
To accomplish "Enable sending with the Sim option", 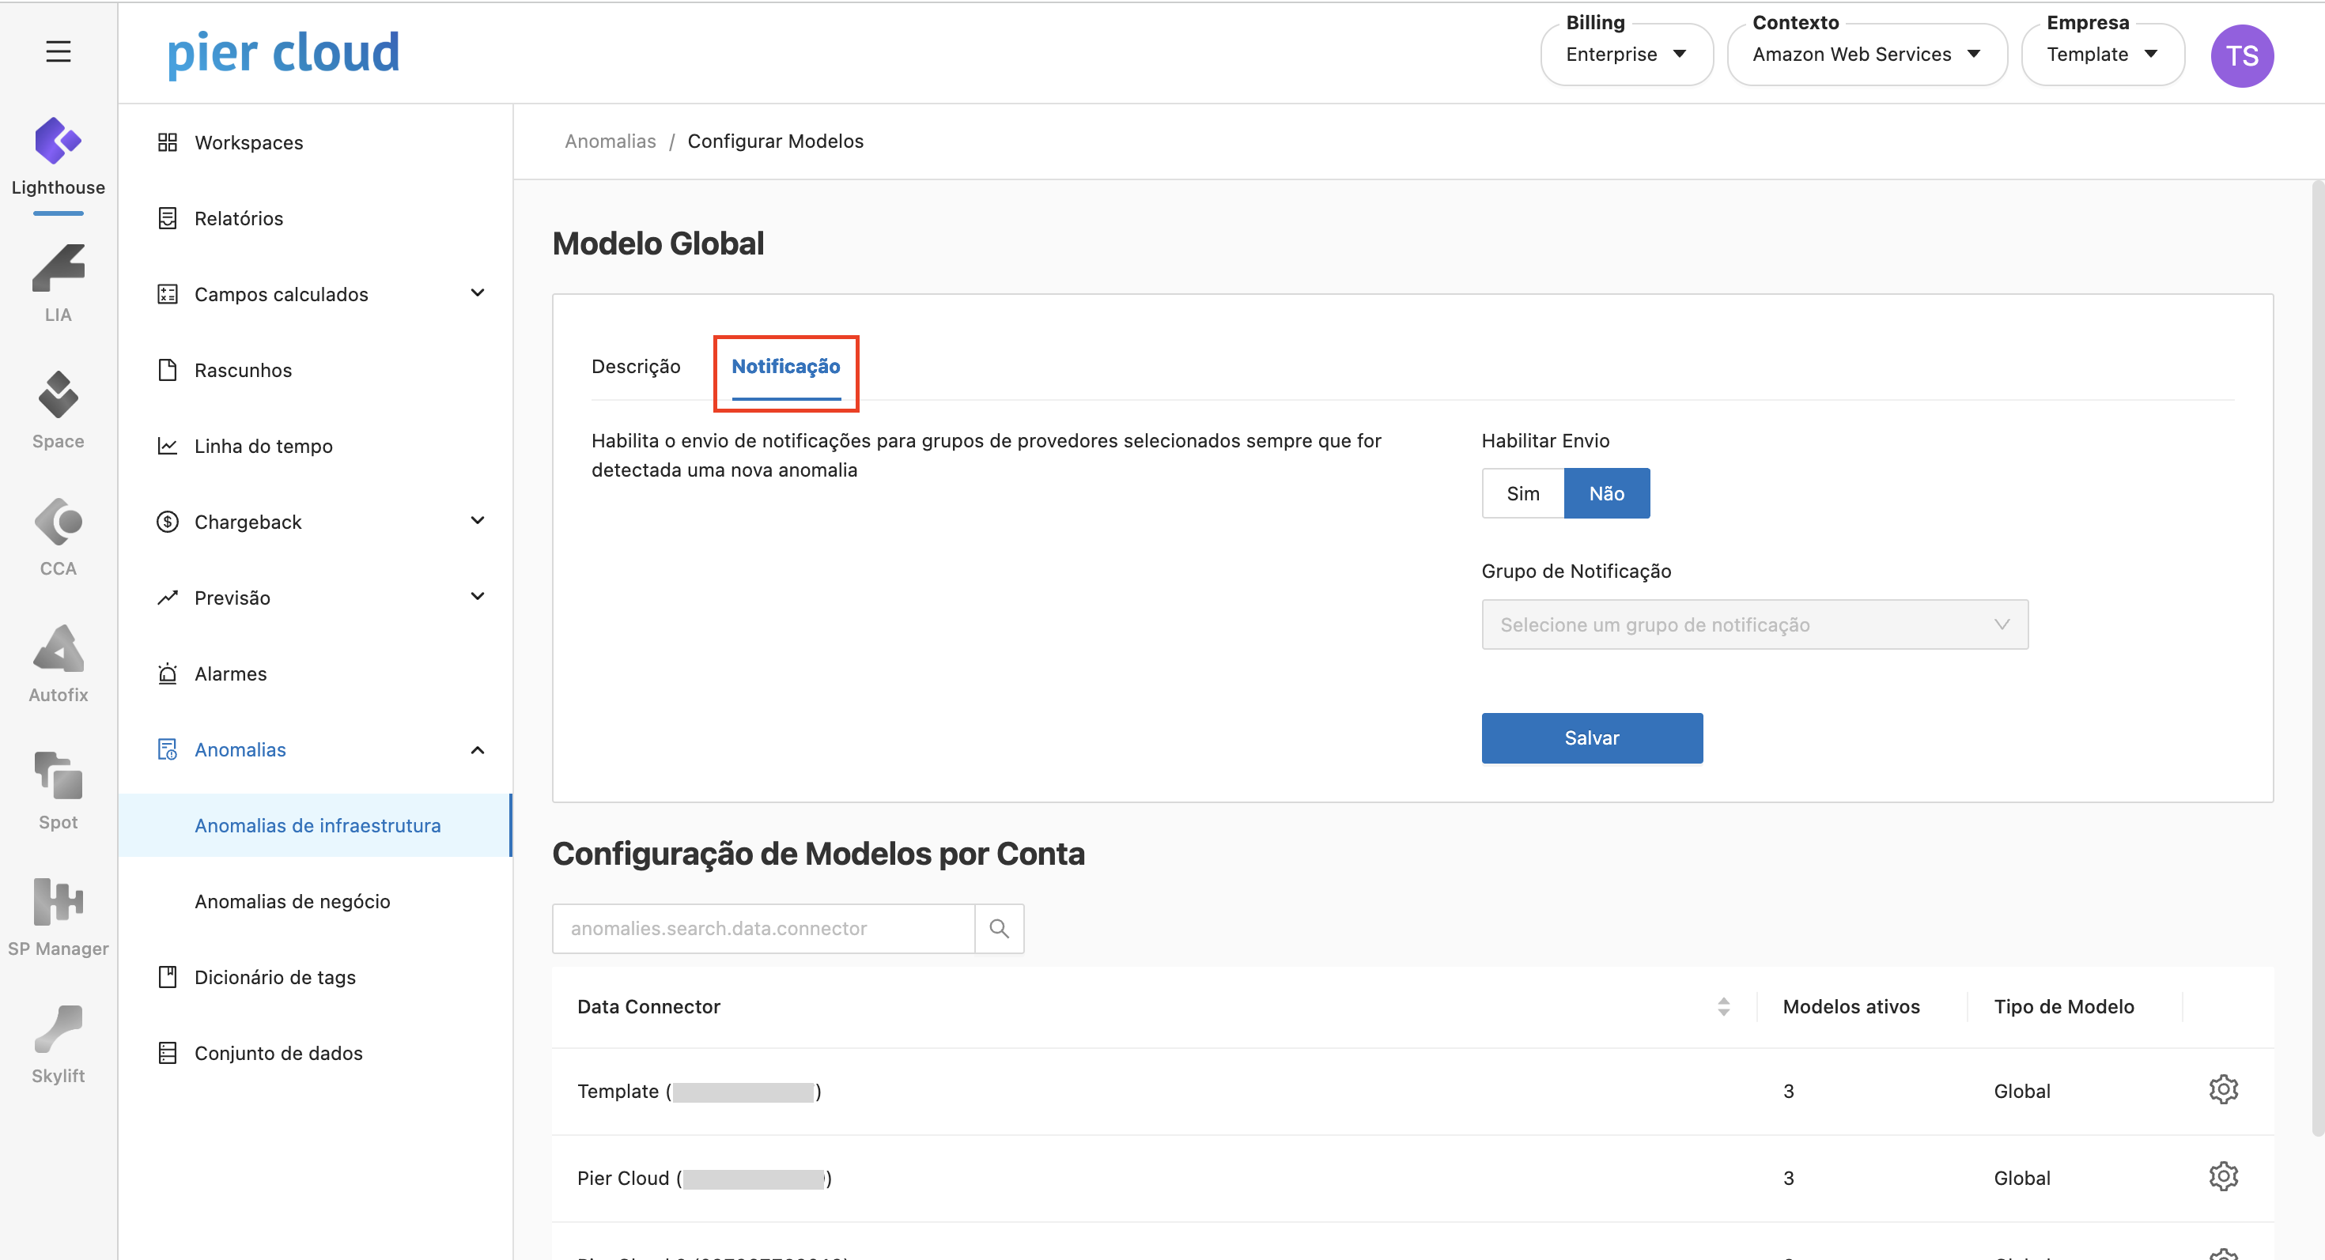I will (1522, 493).
